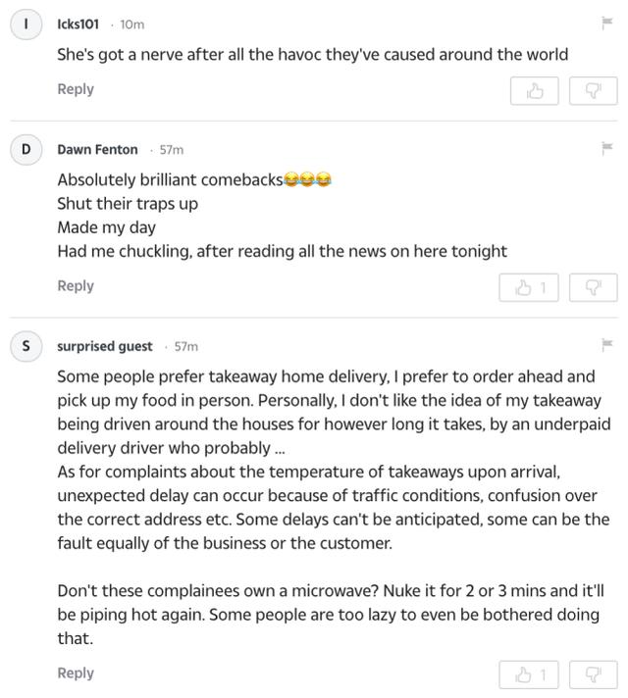Like the Icks101 comment
The height and width of the screenshot is (698, 628).
[x=535, y=91]
